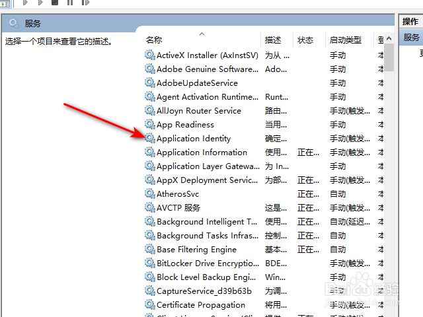Select the AdobeUpdateService name

tap(197, 83)
